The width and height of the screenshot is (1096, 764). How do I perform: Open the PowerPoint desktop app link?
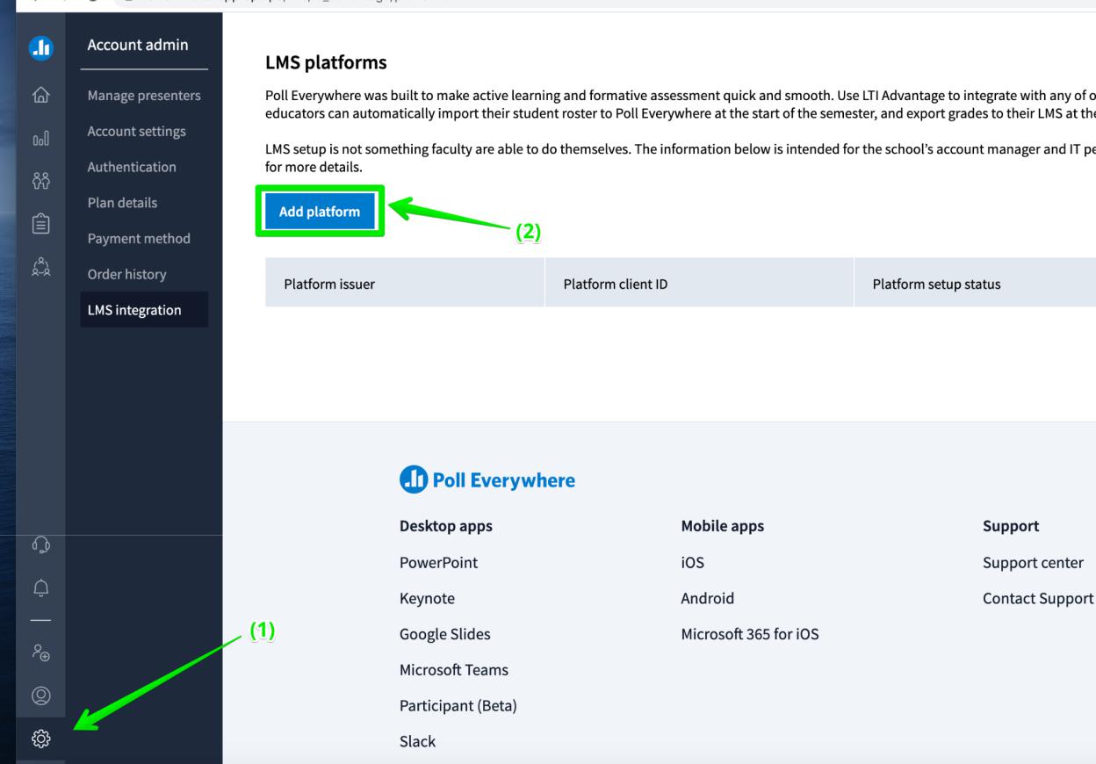tap(439, 563)
